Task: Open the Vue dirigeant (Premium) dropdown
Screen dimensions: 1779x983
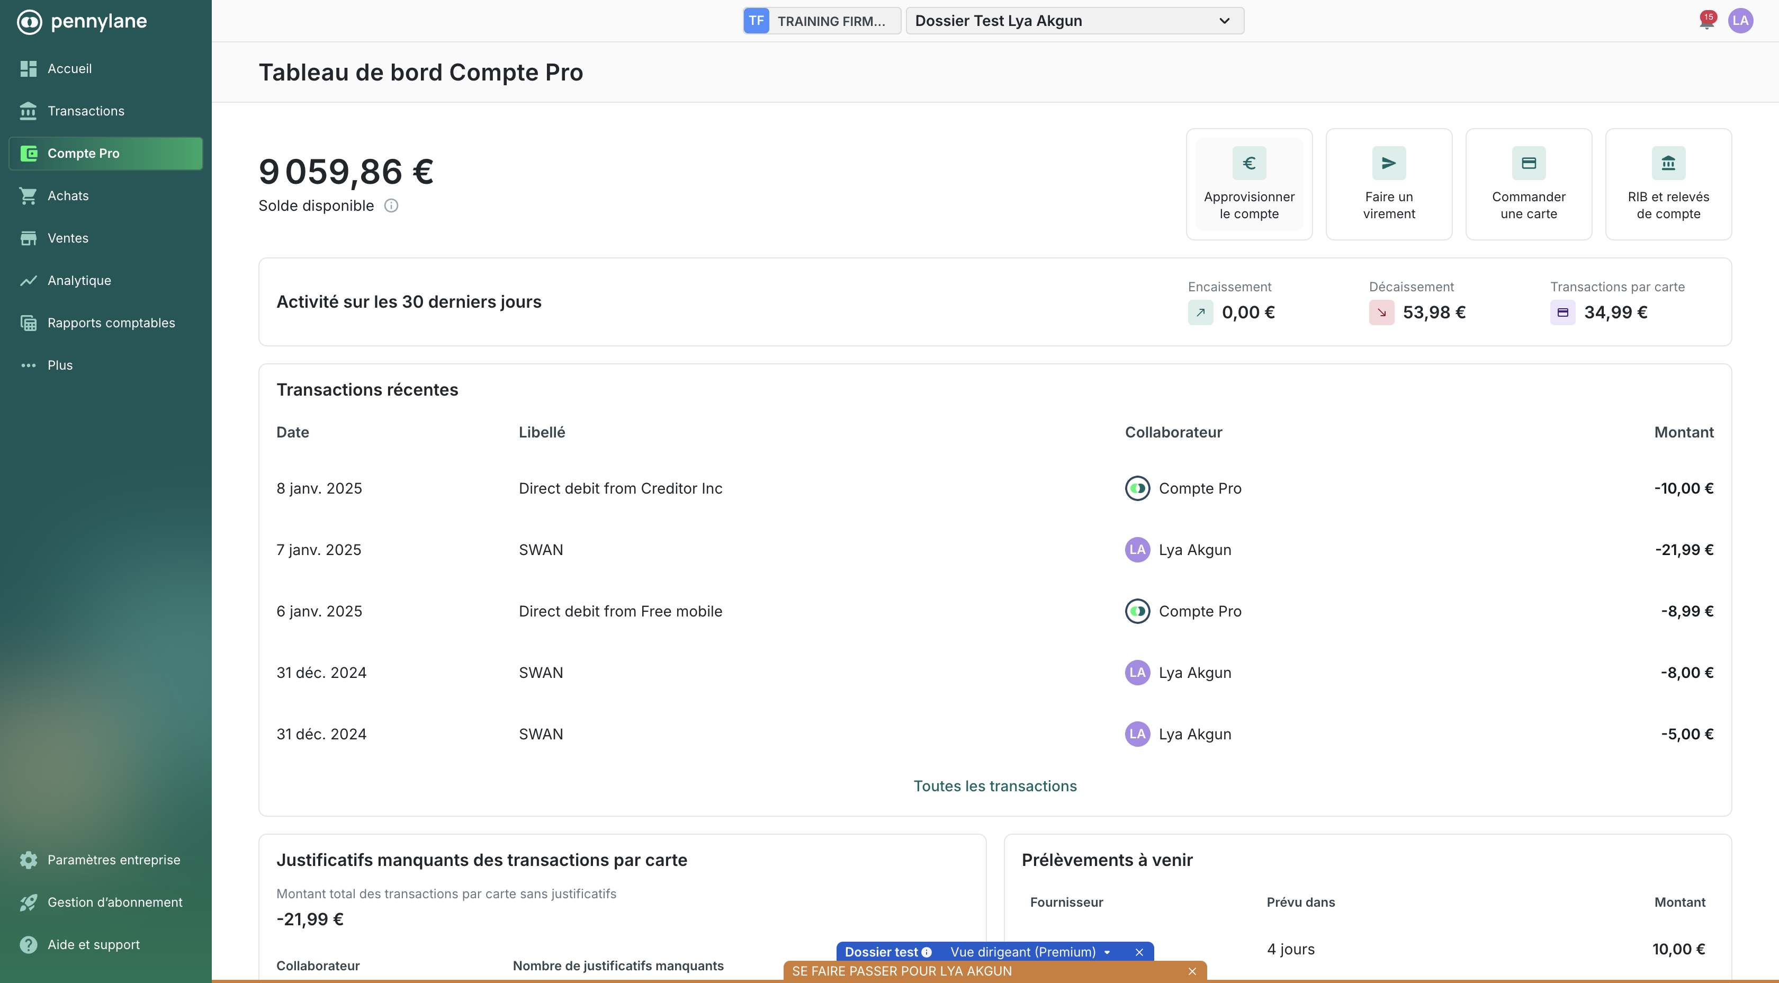Action: pyautogui.click(x=1029, y=952)
